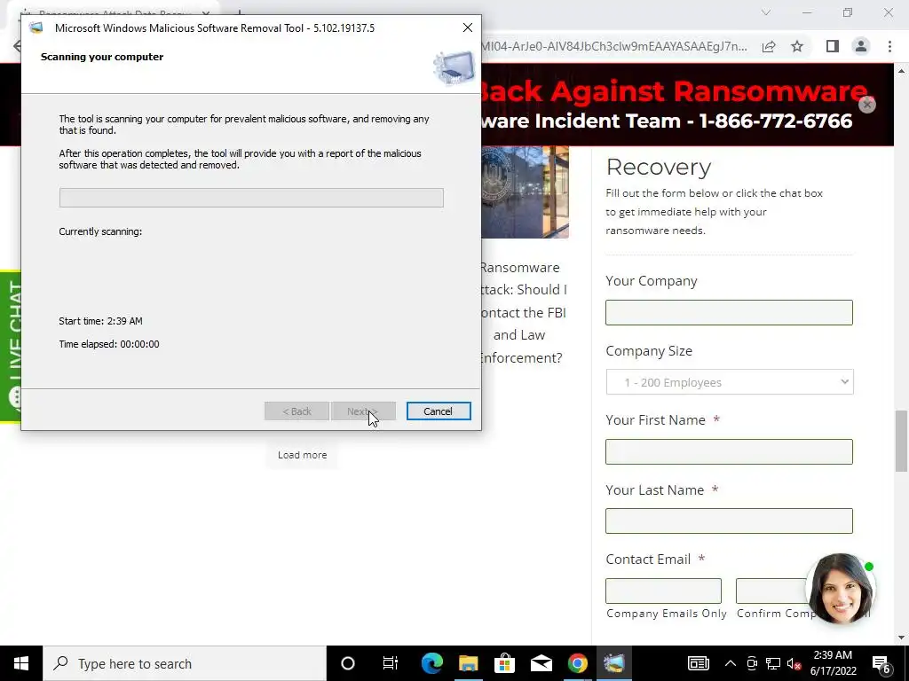This screenshot has height=681, width=909.
Task: Open News and interests taskbar icon
Action: point(699,663)
